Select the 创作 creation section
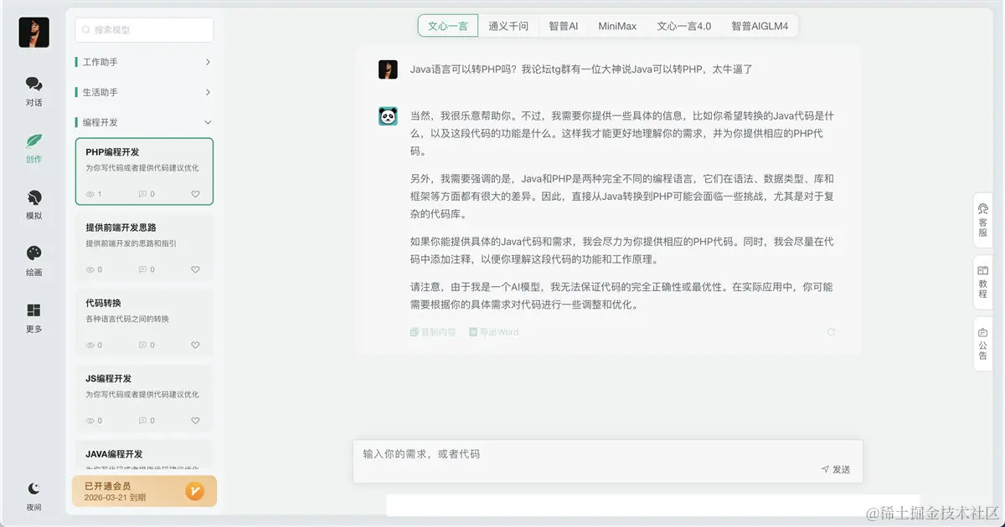 (x=33, y=149)
